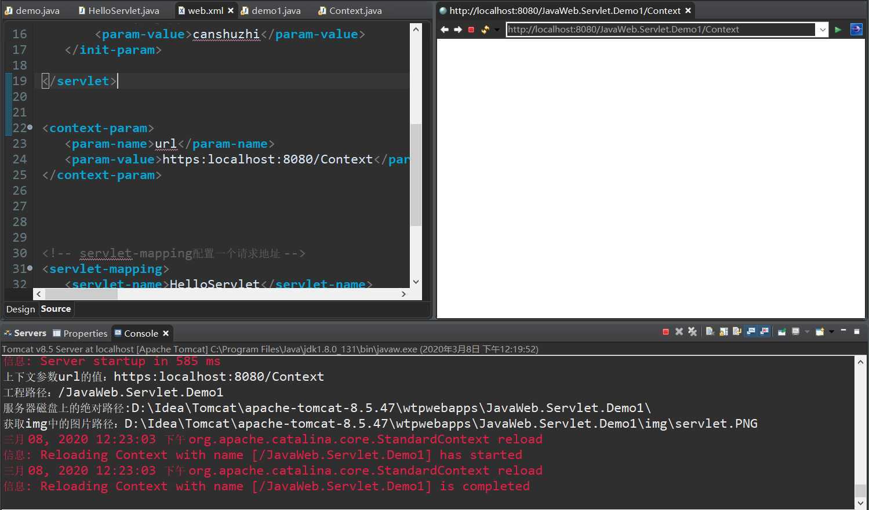Pin the current console
Screen dimensions: 869x510
(x=782, y=331)
